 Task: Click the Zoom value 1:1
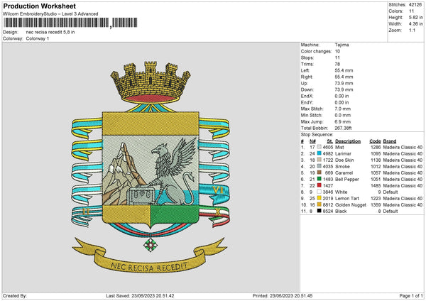pyautogui.click(x=412, y=30)
